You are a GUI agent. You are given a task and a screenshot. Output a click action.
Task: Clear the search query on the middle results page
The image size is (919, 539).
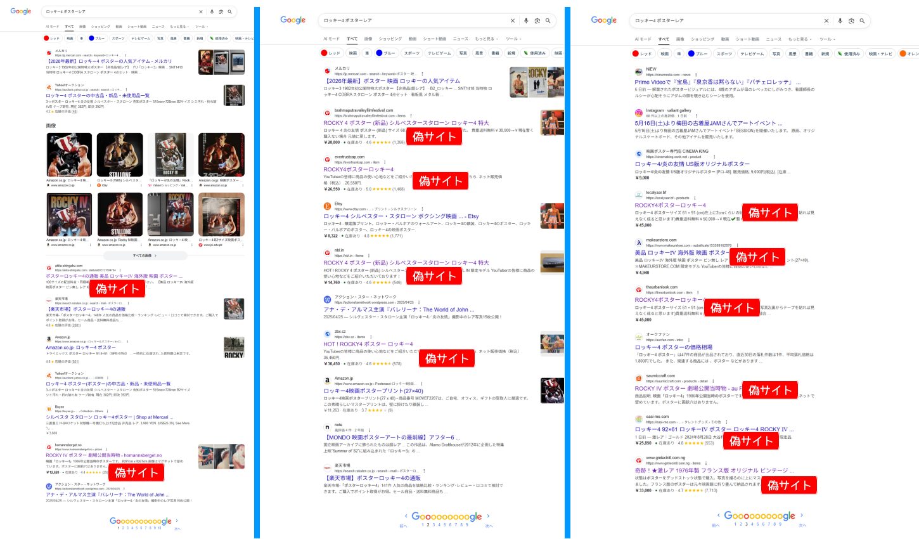tap(513, 20)
